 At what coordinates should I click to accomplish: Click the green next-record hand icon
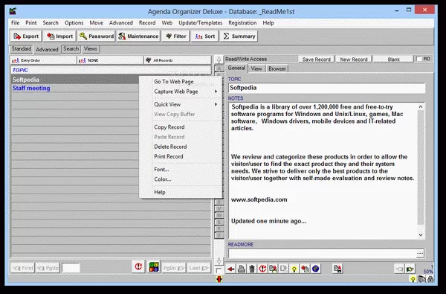pos(410,269)
